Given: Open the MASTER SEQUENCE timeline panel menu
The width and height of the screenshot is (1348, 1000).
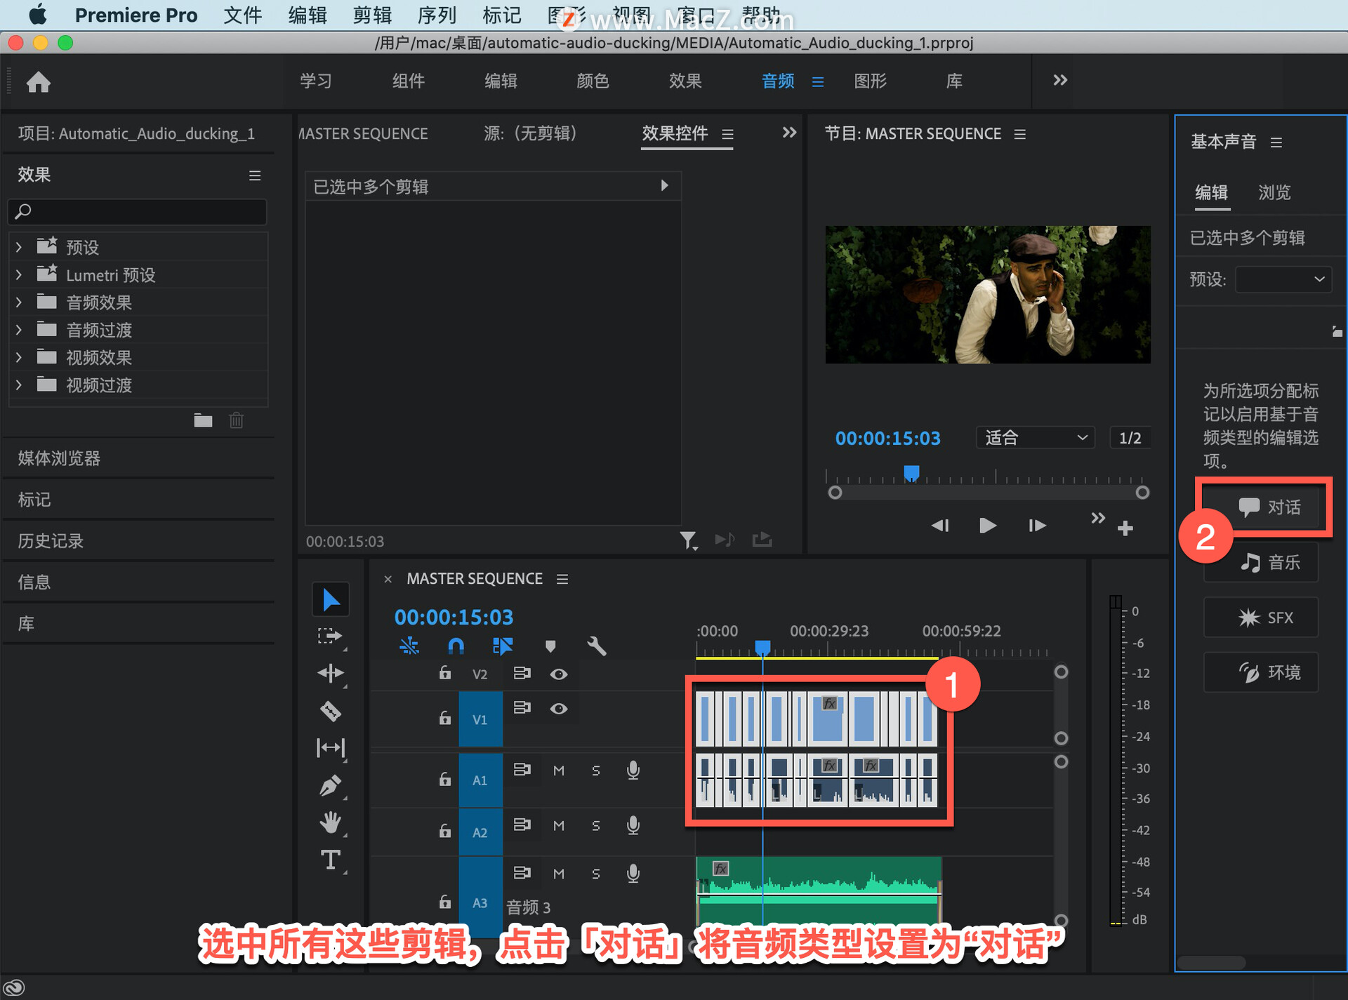Looking at the screenshot, I should tap(562, 579).
